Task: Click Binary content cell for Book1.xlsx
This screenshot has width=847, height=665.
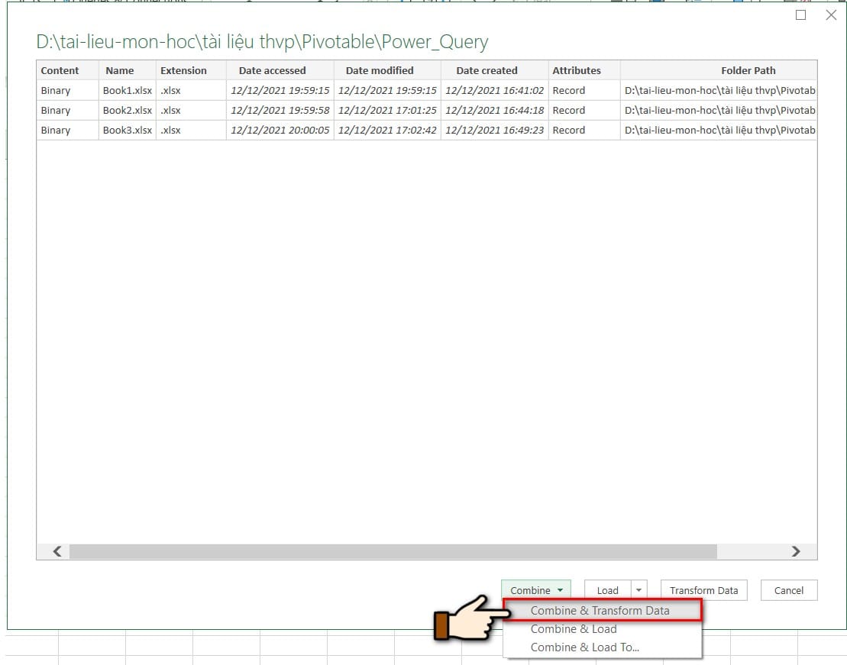Action: 56,90
